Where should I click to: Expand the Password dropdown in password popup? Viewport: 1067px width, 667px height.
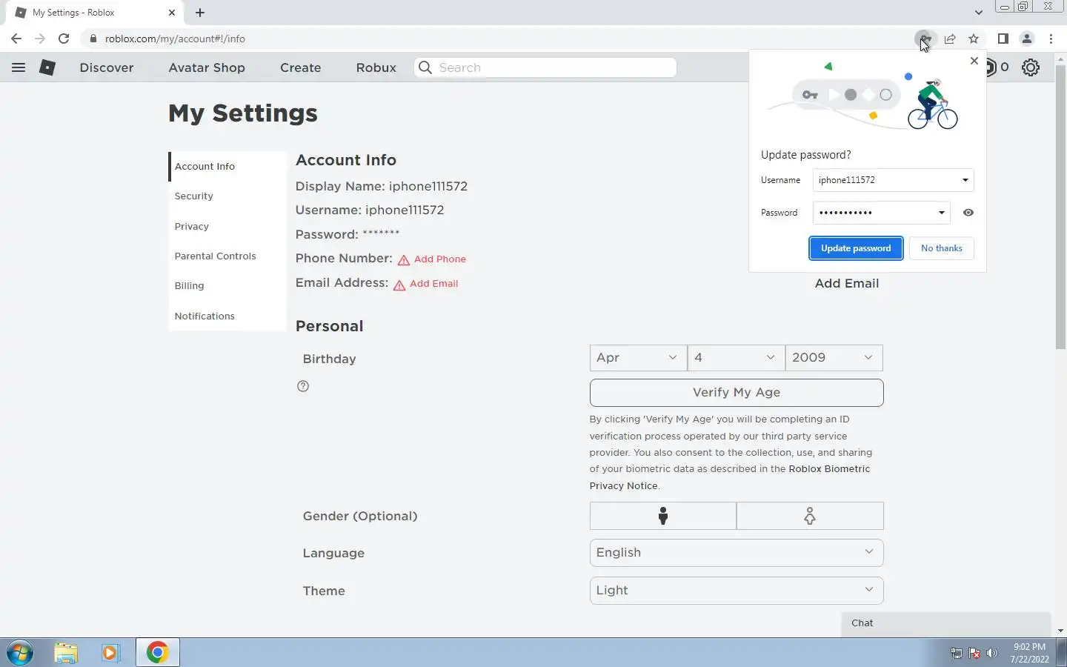pos(941,213)
